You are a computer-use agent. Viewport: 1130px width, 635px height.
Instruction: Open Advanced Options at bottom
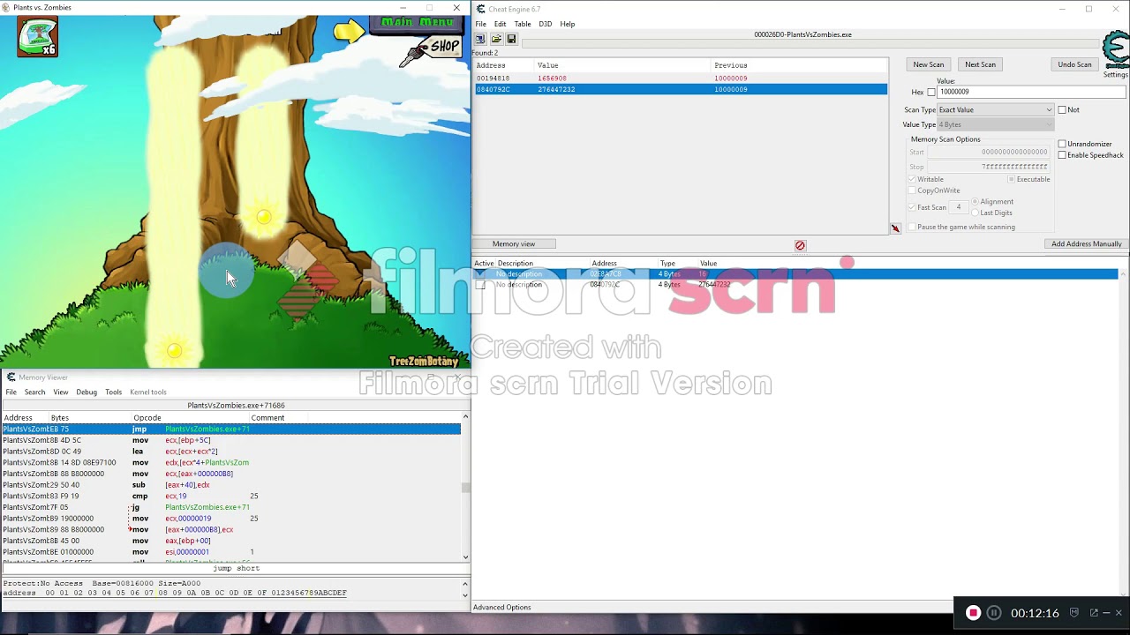pyautogui.click(x=502, y=607)
